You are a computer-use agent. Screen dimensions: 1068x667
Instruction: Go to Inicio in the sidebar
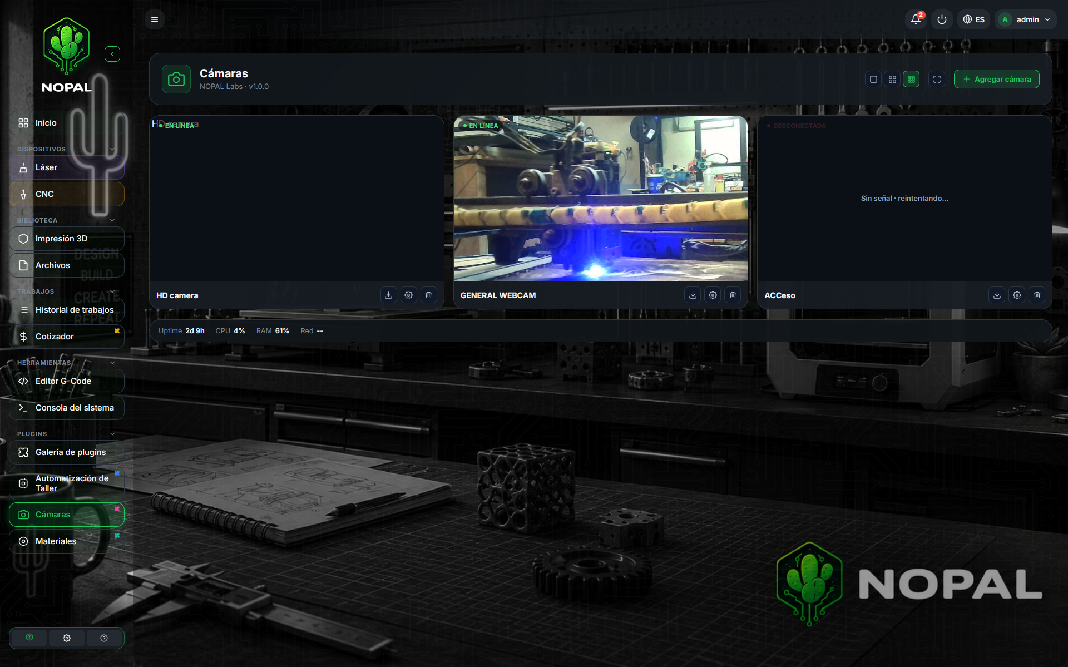coord(67,123)
